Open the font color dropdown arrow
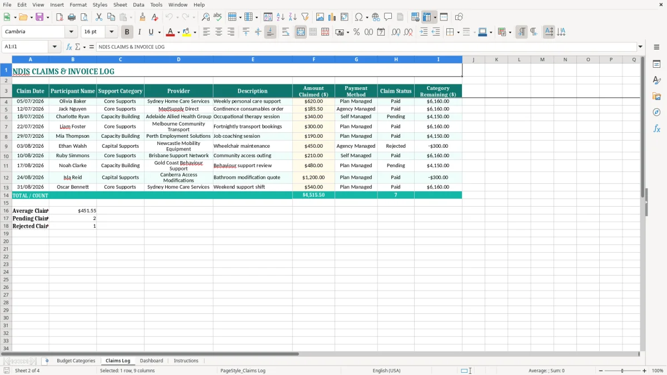This screenshot has height=375, width=667. pos(178,32)
